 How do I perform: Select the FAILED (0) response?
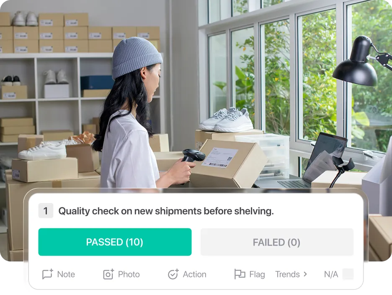[x=277, y=242]
